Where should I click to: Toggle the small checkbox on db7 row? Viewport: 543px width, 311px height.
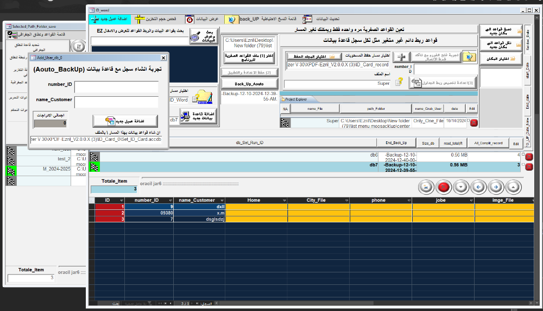click(523, 164)
